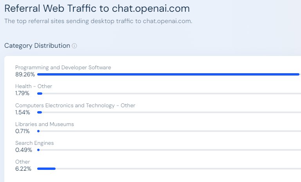301x182 pixels.
Task: Click the 0.71% percentage value
Action: pyautogui.click(x=23, y=131)
